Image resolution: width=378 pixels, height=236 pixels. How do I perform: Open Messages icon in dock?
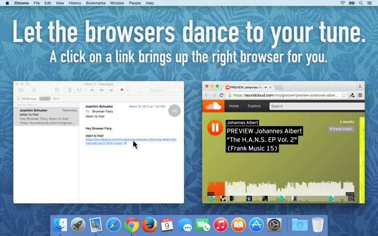pos(185,226)
